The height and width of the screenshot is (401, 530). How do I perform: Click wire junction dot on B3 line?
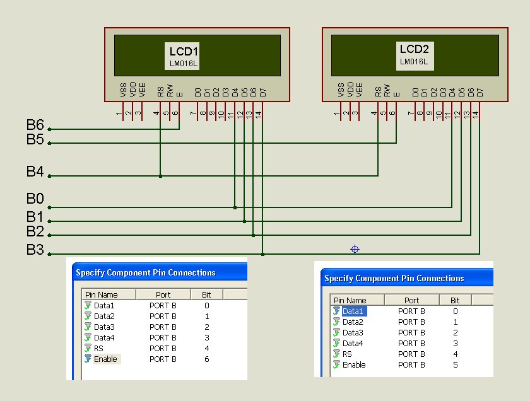point(262,254)
